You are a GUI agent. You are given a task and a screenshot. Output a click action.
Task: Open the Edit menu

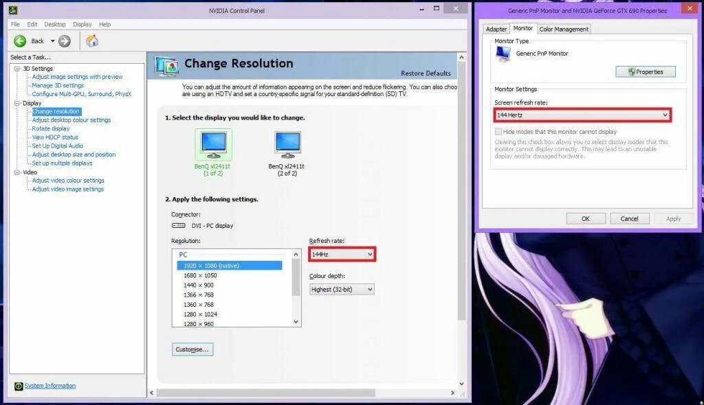point(32,24)
